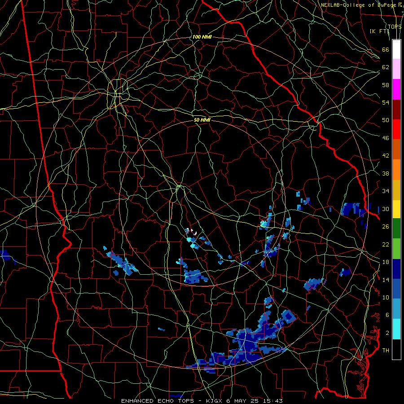Screen dimensions: 404x404
Task: Click the magenta 58 kft legend swatch
Action: click(396, 89)
